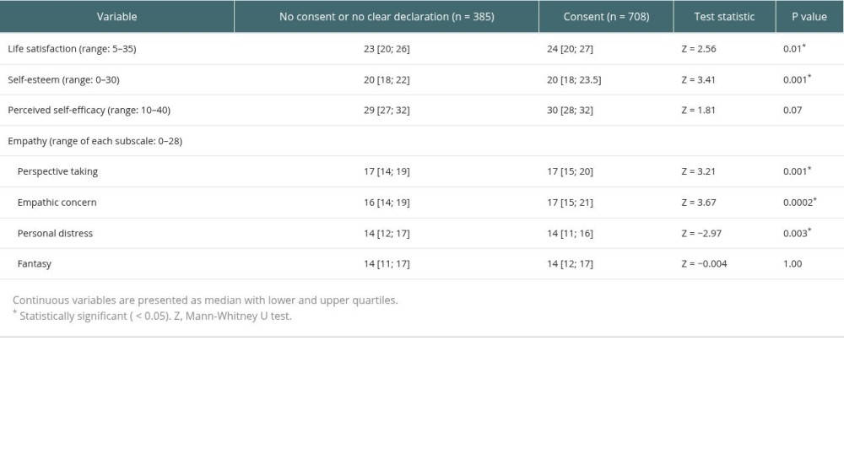Select the Personal distress row label
Screen dimensions: 844x449
tap(55, 233)
